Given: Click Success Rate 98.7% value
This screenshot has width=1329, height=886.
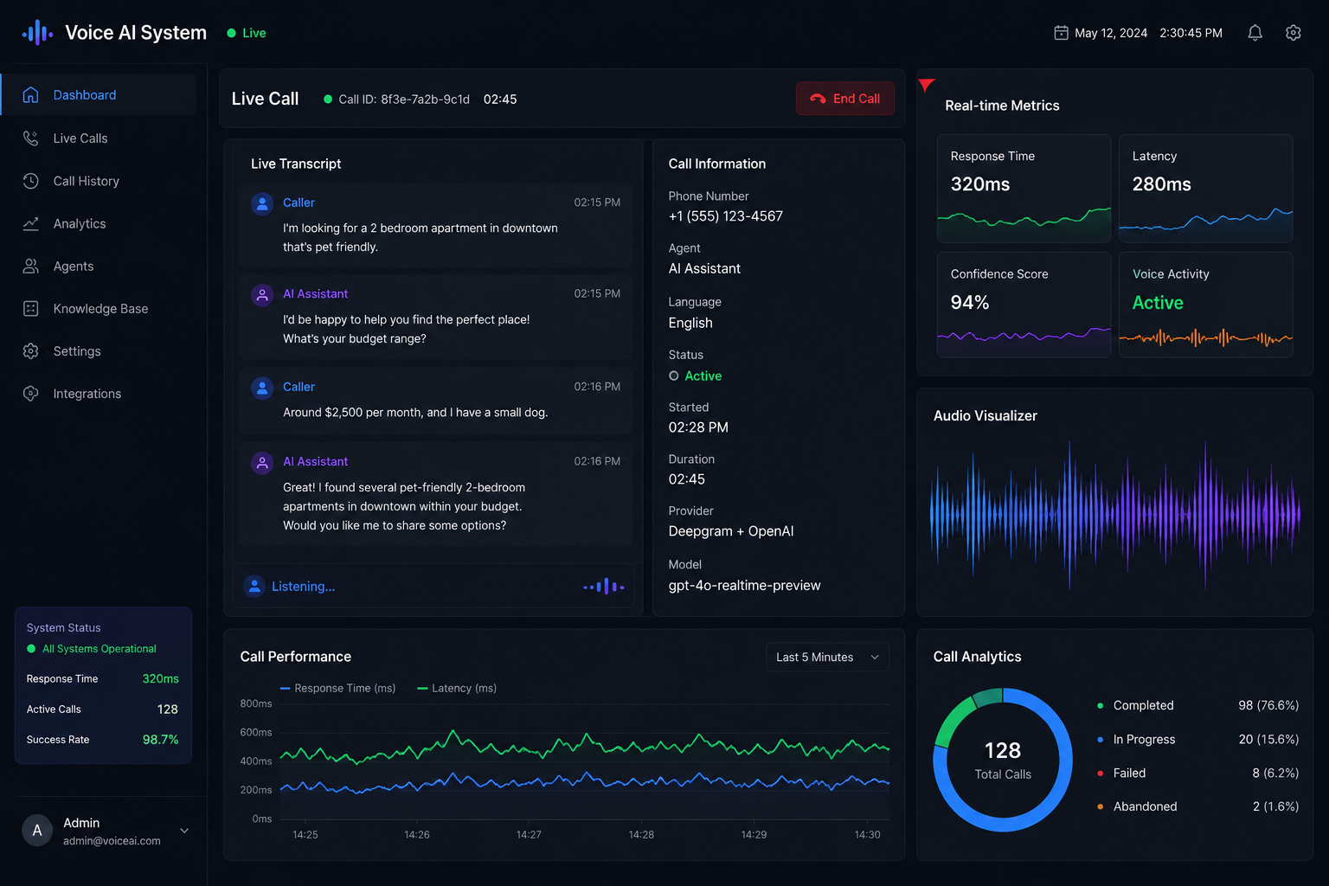Looking at the screenshot, I should tap(161, 740).
